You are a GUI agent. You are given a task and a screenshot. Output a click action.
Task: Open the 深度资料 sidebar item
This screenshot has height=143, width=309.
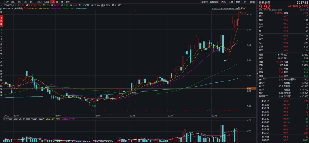pos(1,75)
